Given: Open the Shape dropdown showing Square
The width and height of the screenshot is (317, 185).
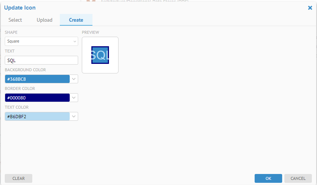Looking at the screenshot, I should click(x=39, y=41).
